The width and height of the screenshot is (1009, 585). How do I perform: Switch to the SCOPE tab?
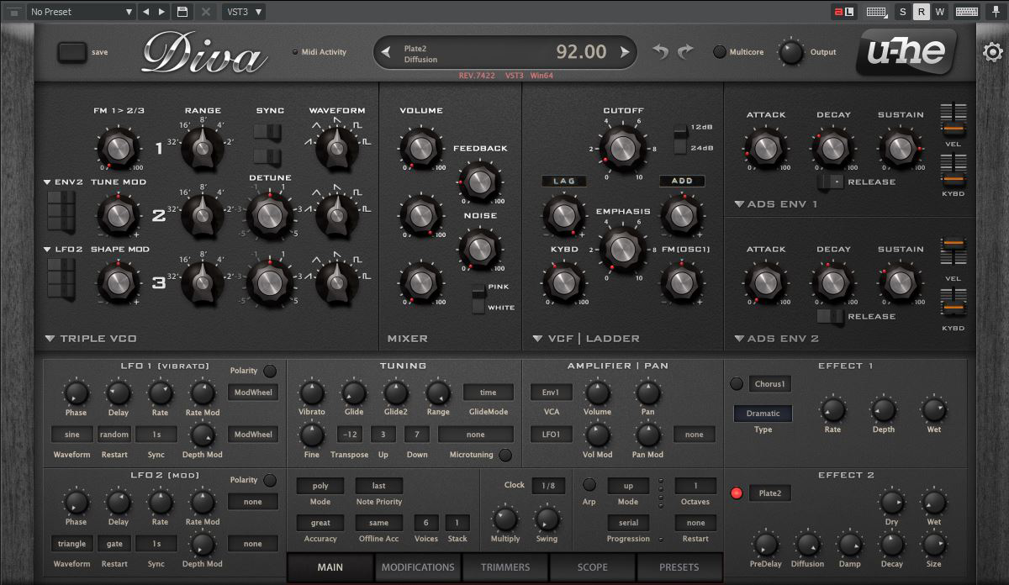[x=593, y=567]
